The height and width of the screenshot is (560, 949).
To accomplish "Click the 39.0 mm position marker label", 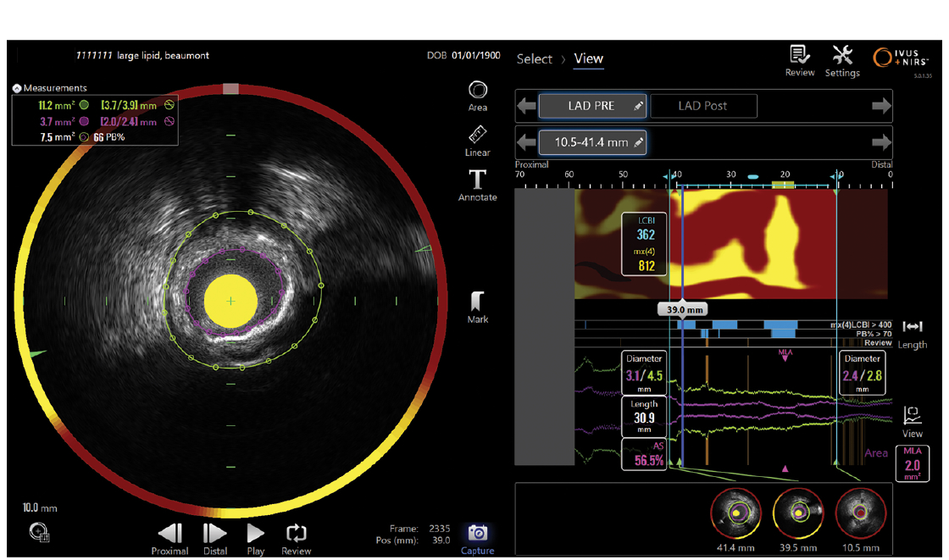I will tap(685, 309).
